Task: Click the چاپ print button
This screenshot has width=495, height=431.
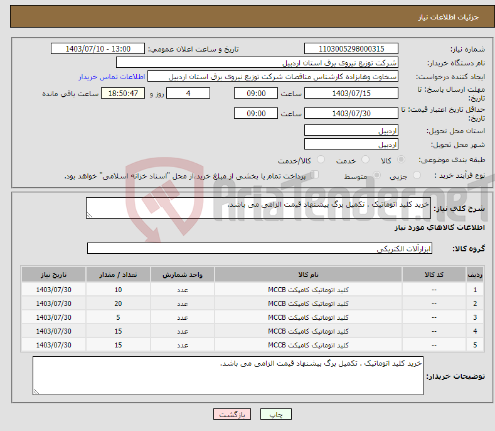Action: coord(275,414)
